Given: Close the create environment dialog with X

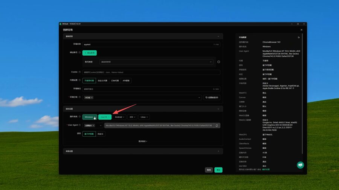Looking at the screenshot, I should click(301, 30).
